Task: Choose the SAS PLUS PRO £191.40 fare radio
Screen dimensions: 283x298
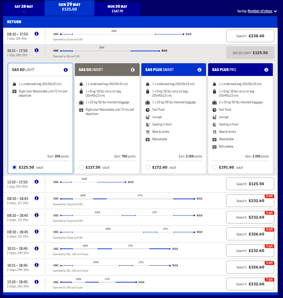Action: click(214, 167)
